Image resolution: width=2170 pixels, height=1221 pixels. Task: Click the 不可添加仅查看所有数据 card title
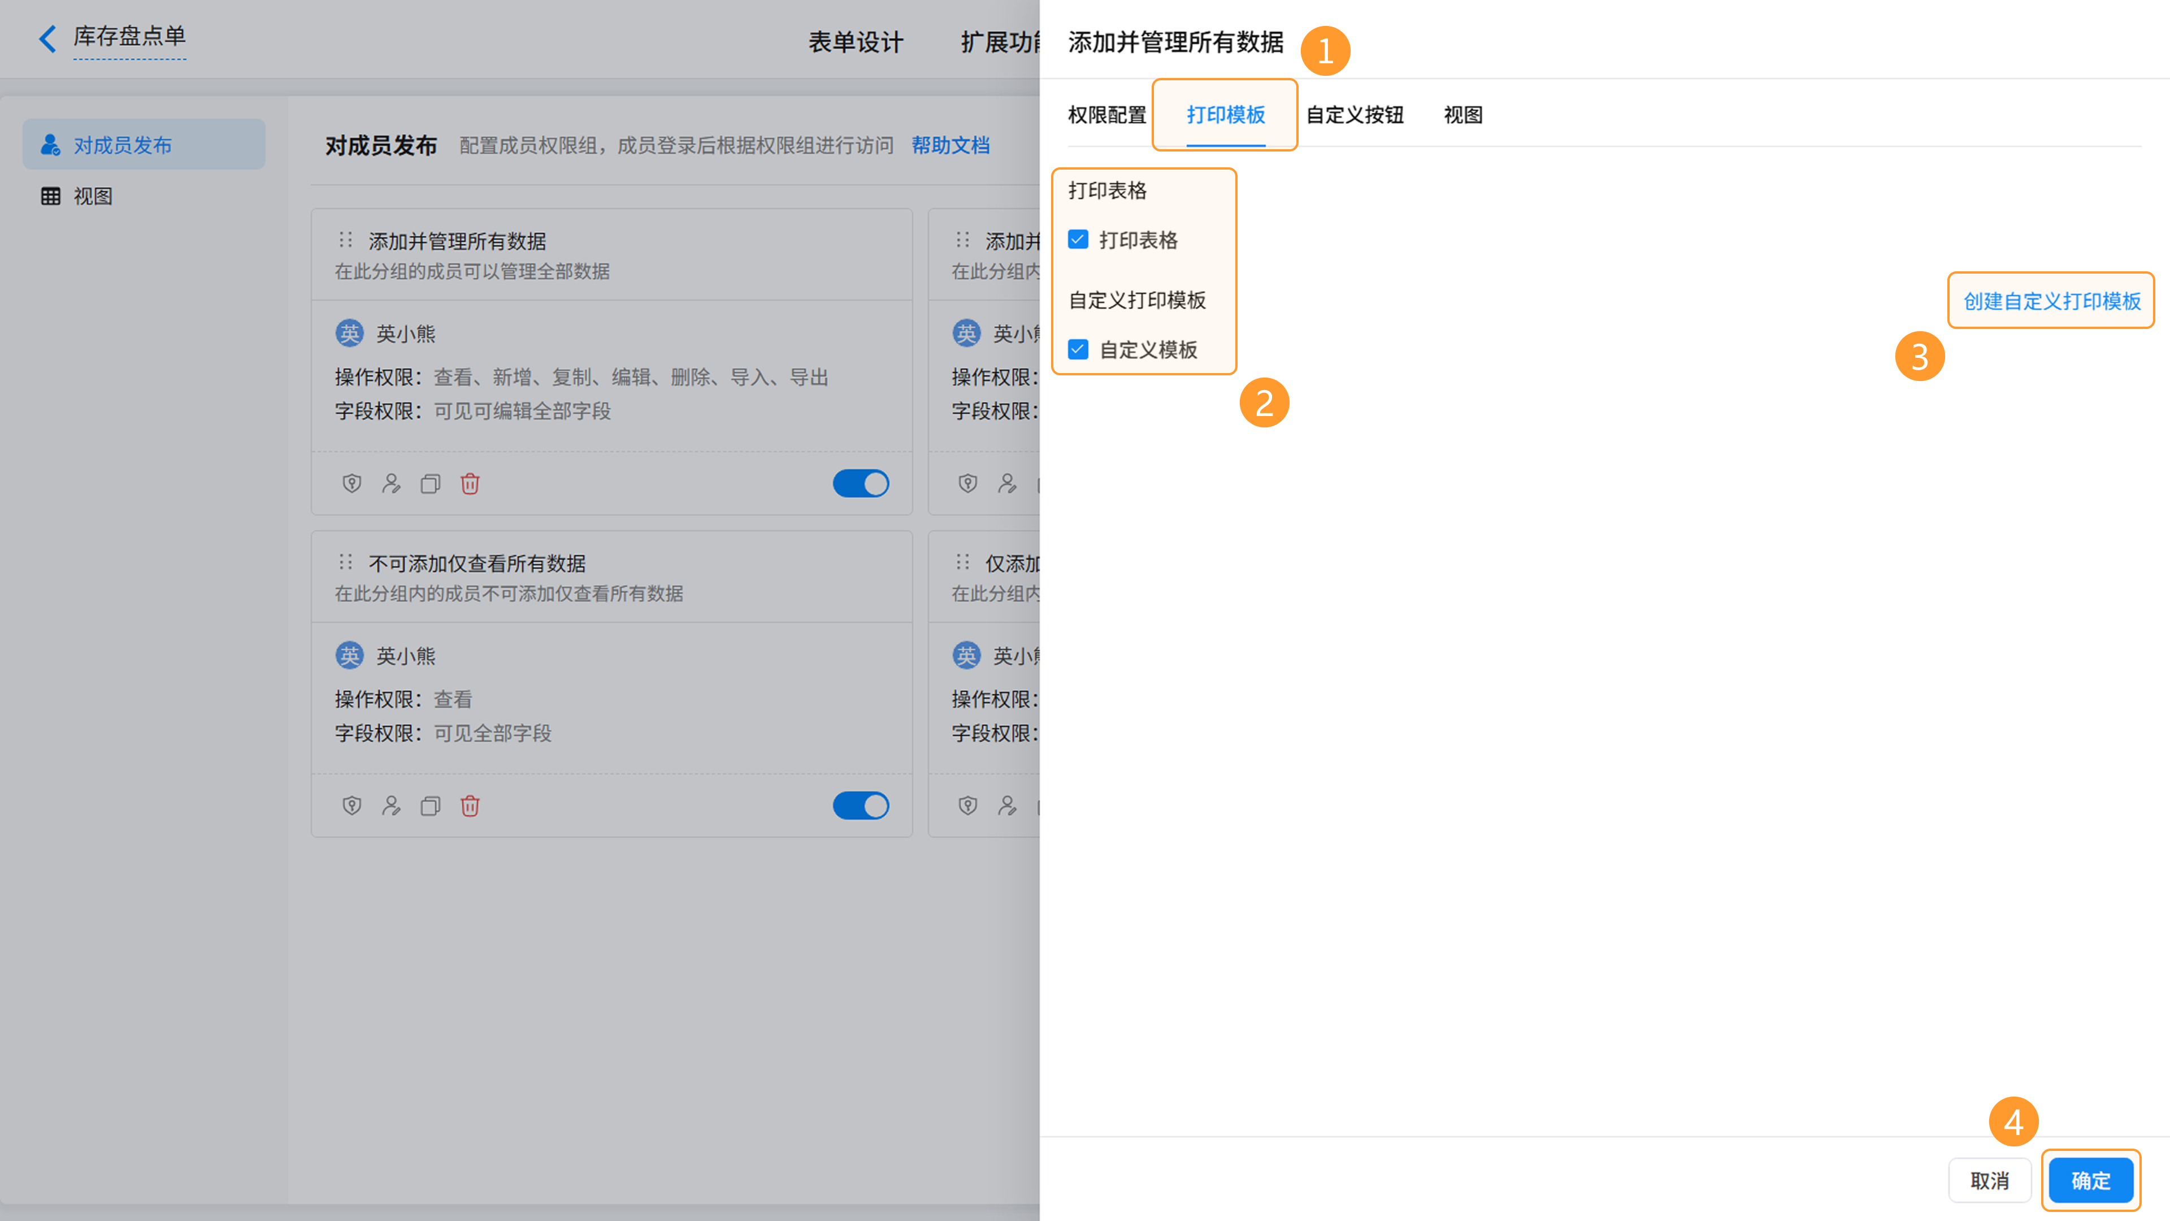477,563
